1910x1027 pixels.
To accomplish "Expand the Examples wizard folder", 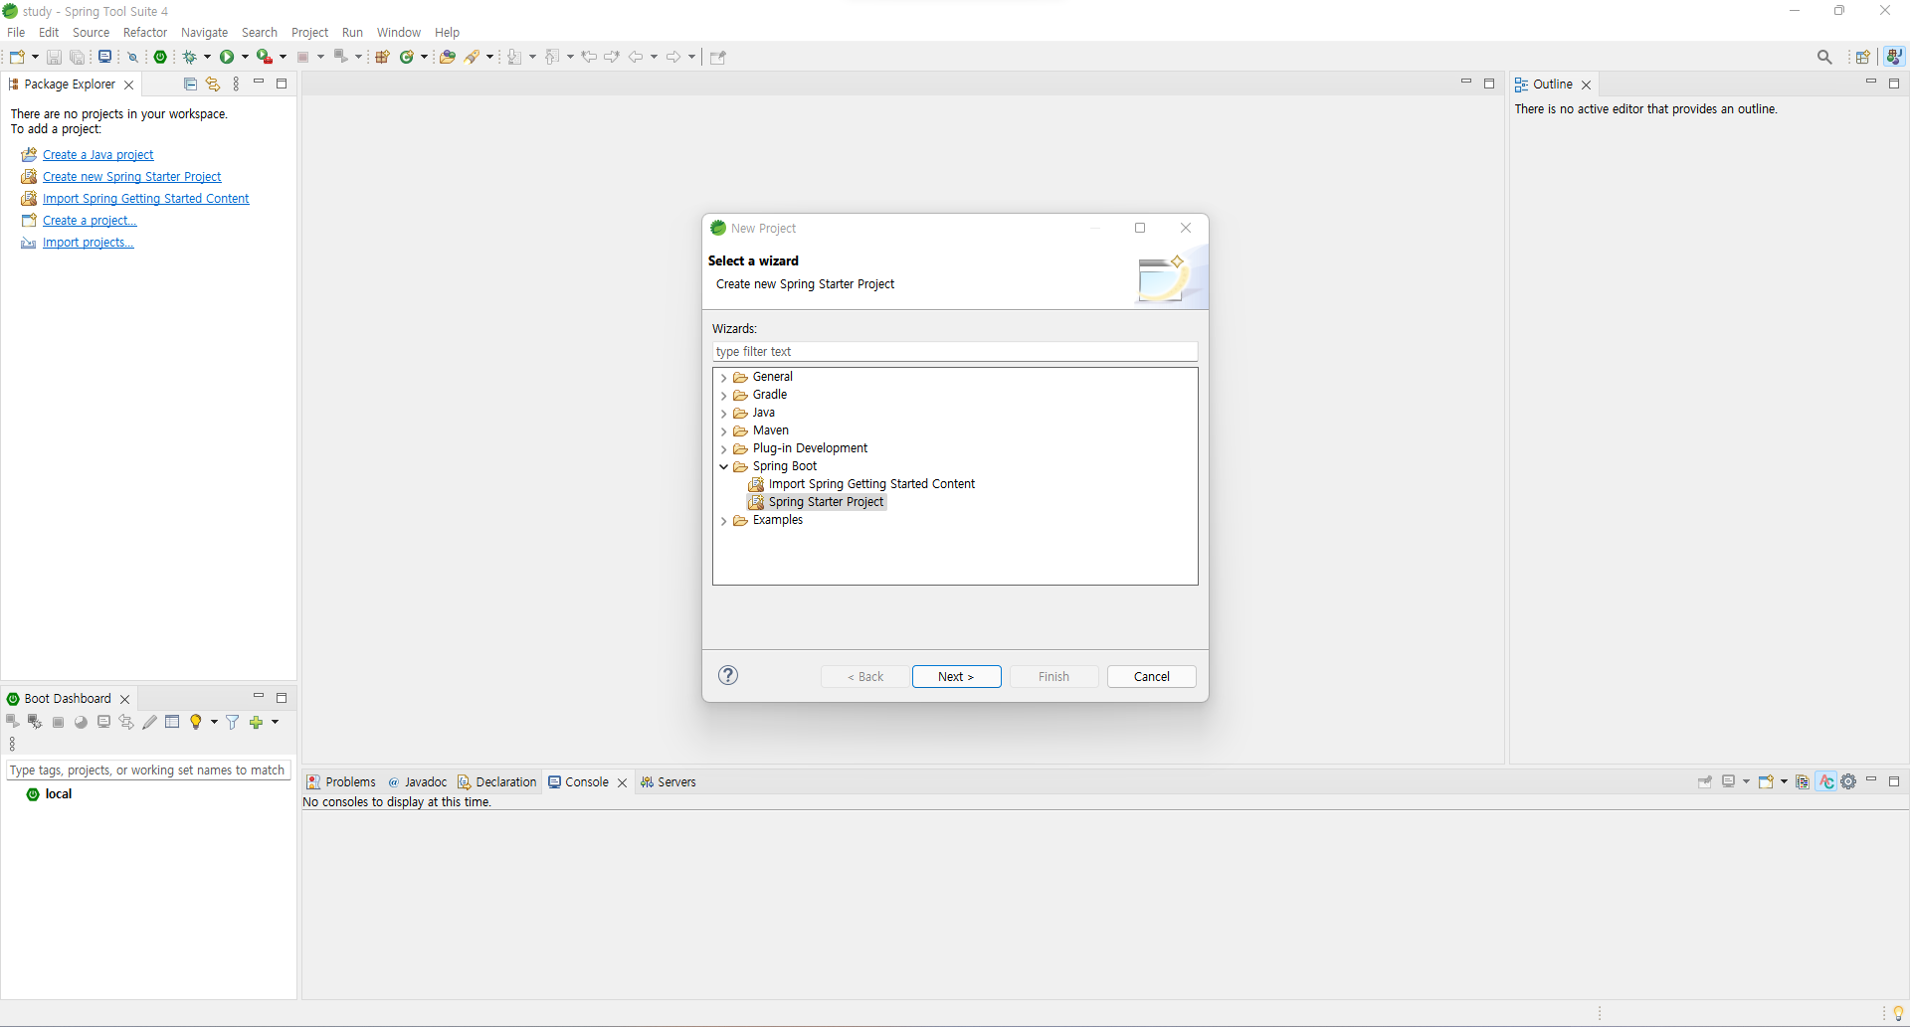I will click(x=723, y=521).
